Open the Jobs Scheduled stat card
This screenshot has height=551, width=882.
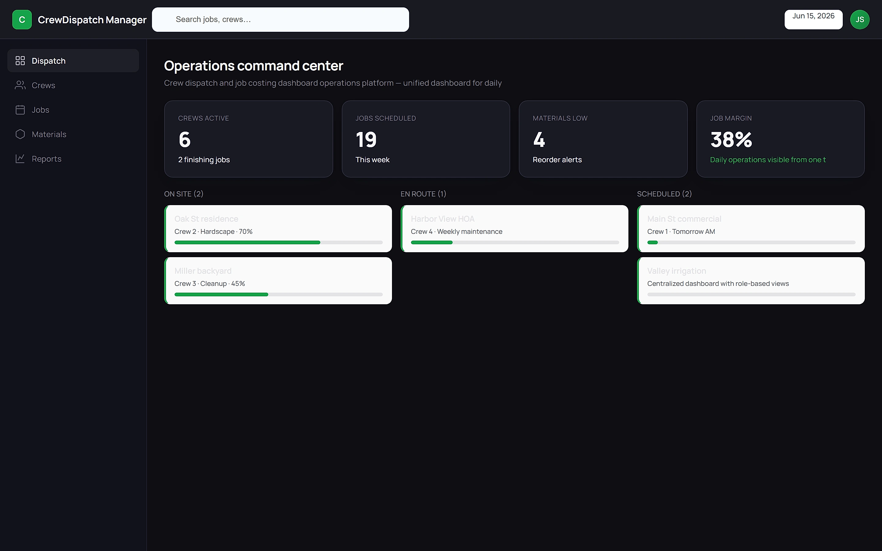(426, 139)
